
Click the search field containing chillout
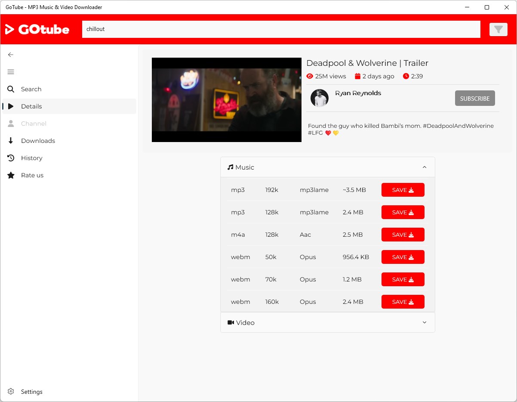(281, 29)
